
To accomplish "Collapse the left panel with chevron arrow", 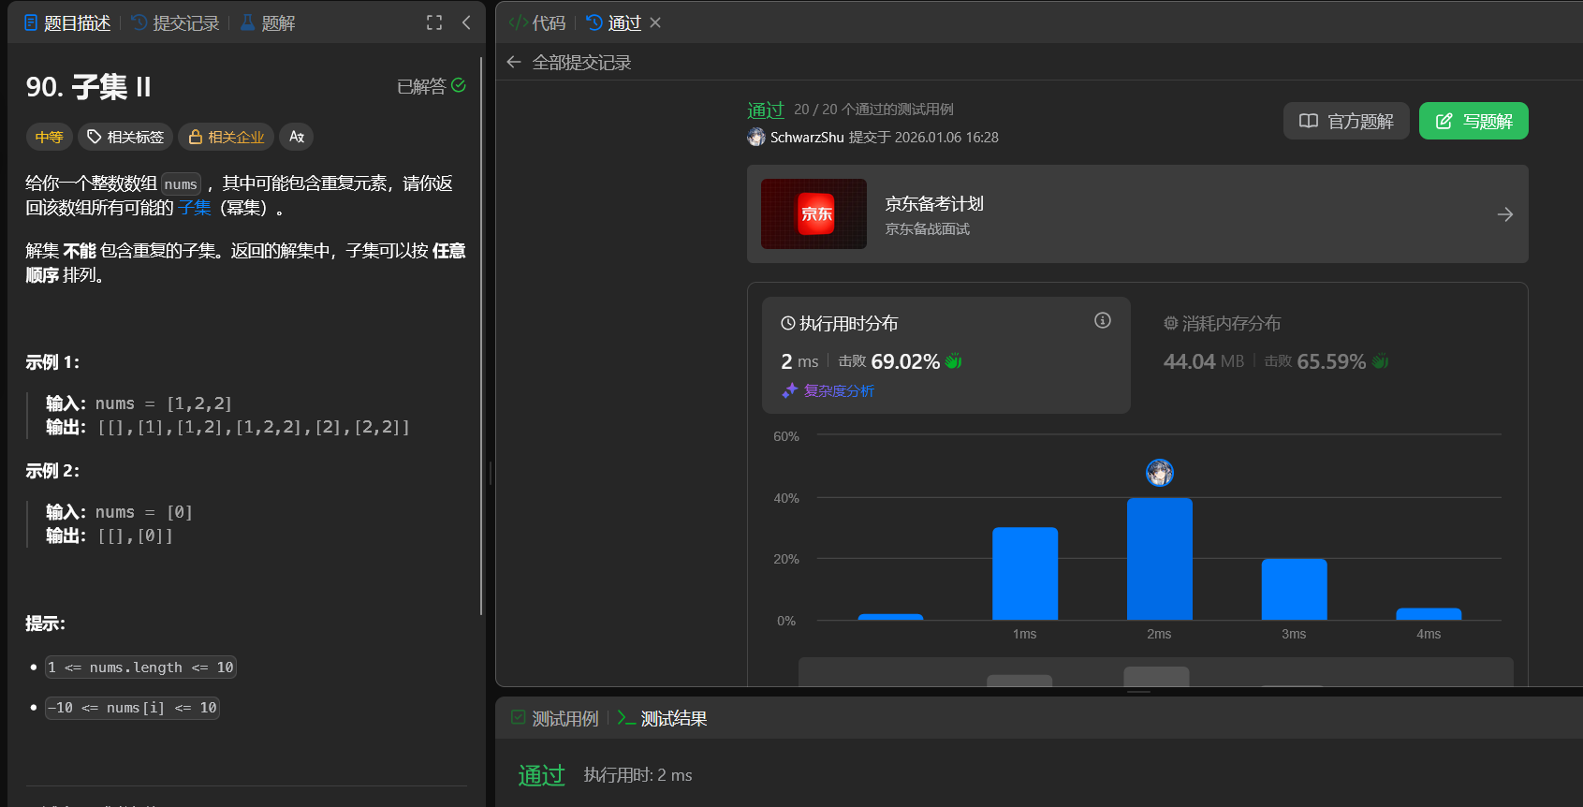I will pos(466,22).
